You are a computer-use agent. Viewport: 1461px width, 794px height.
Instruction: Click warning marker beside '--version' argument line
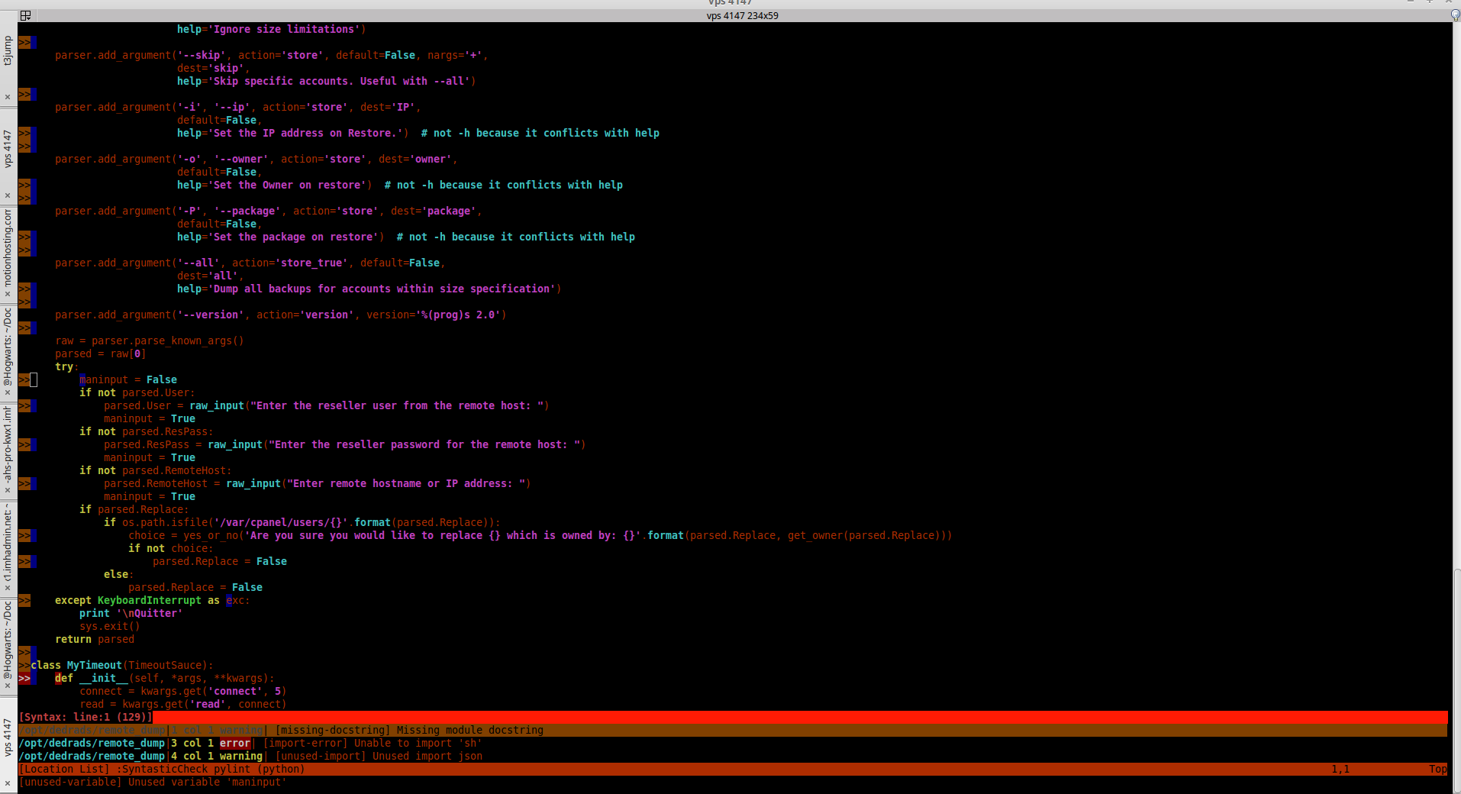point(24,328)
